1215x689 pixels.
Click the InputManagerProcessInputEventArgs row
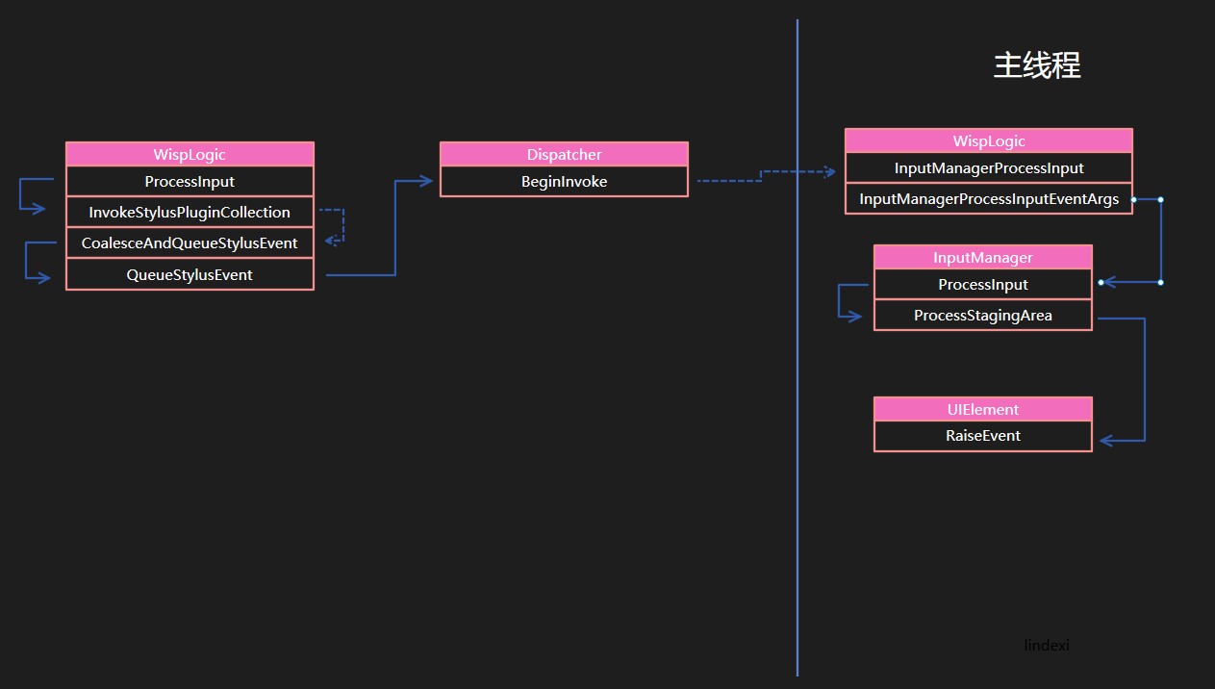click(x=989, y=199)
